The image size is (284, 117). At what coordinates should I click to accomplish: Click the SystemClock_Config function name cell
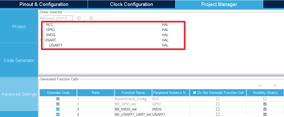tap(133, 99)
